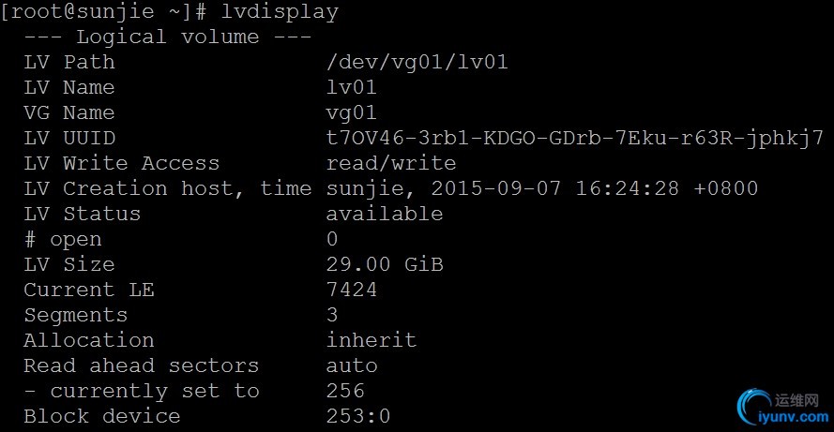Click the Current LE value 7424
Viewport: 834px width, 432px height.
(352, 290)
